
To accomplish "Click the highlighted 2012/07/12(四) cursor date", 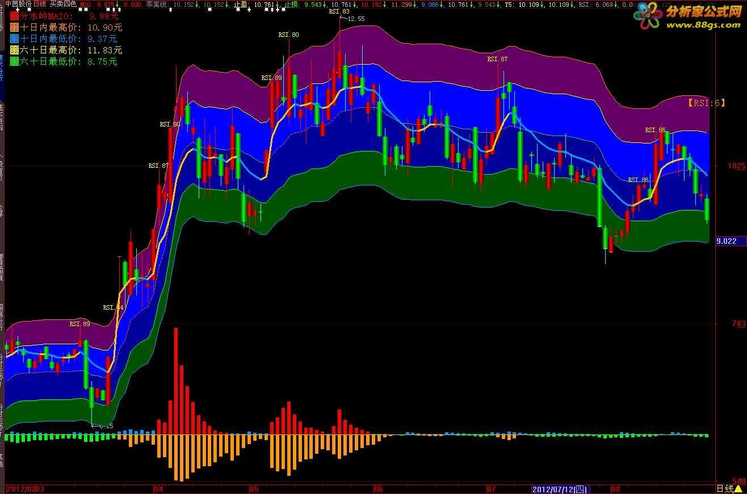I will 561,489.
